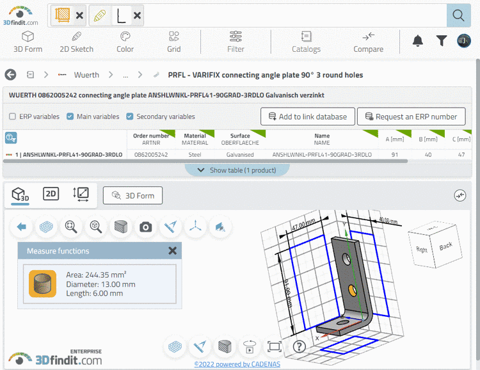Screen dimensions: 480x370
Task: Click Request an ERP number button
Action: point(412,117)
